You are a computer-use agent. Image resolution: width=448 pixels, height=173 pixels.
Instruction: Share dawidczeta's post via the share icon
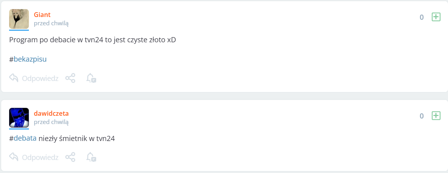(70, 157)
